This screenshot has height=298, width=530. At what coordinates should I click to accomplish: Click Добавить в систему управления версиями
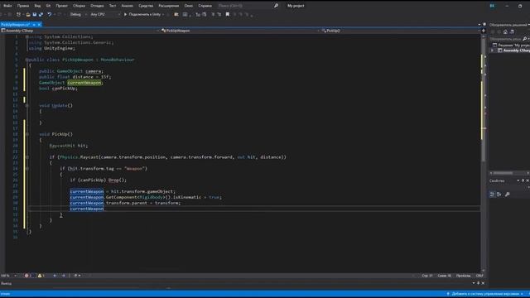click(x=485, y=294)
